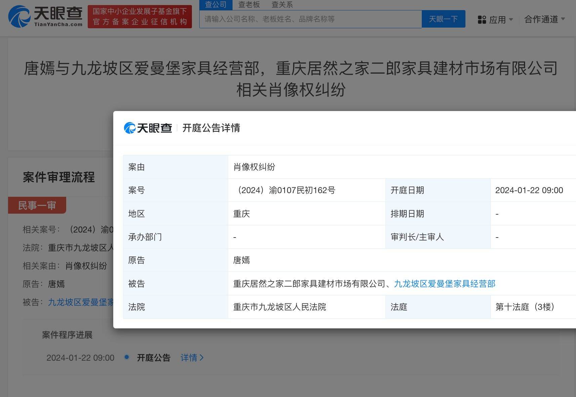Select the 查公司 search tab
The width and height of the screenshot is (576, 397).
point(216,5)
